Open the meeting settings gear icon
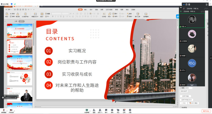This screenshot has width=212, height=114. click(130, 110)
